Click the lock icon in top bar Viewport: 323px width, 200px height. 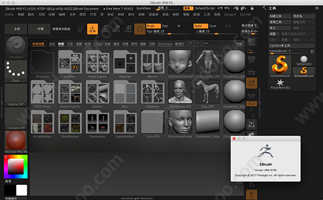[x=252, y=8]
